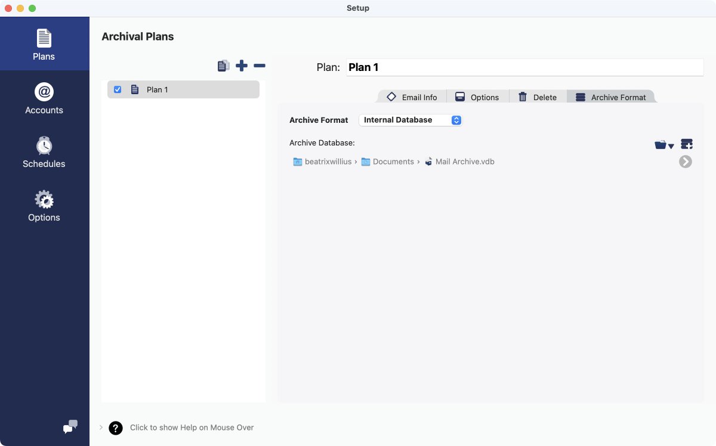This screenshot has width=716, height=446.
Task: Open the choose folder dropdown
Action: click(663, 145)
